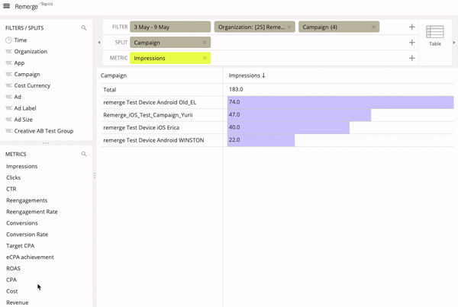Add a new split with plus icon
458x307 pixels.
[x=412, y=43]
